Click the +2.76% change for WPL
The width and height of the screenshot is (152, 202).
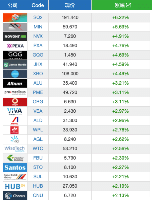[x=120, y=130]
